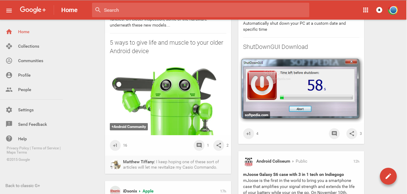Open the Google apps grid
This screenshot has height=194, width=407.
(366, 10)
